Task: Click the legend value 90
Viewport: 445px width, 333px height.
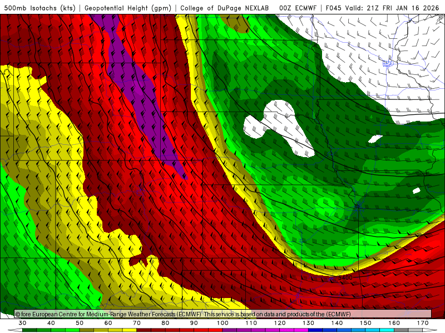Action: pyautogui.click(x=194, y=323)
